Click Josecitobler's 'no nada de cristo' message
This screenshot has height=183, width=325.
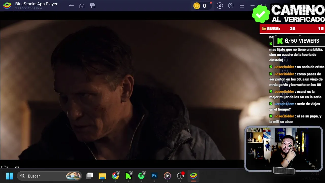click(297, 67)
